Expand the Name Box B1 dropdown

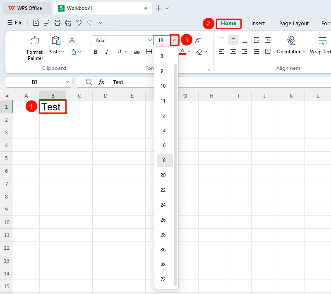[x=67, y=82]
